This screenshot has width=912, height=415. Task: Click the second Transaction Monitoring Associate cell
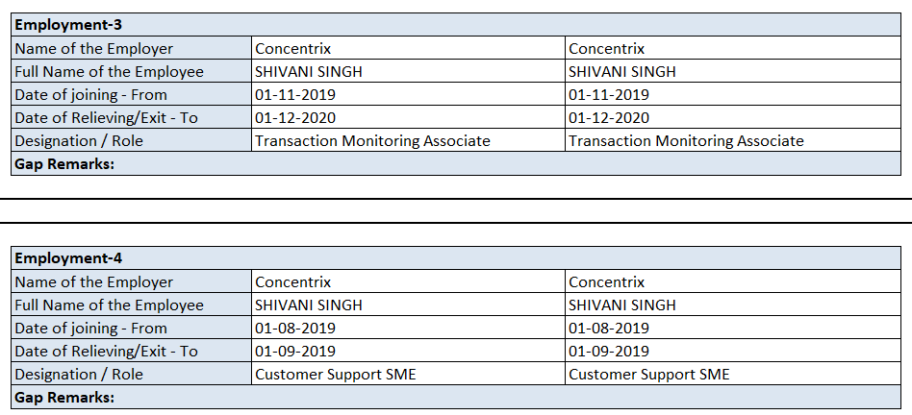[686, 141]
